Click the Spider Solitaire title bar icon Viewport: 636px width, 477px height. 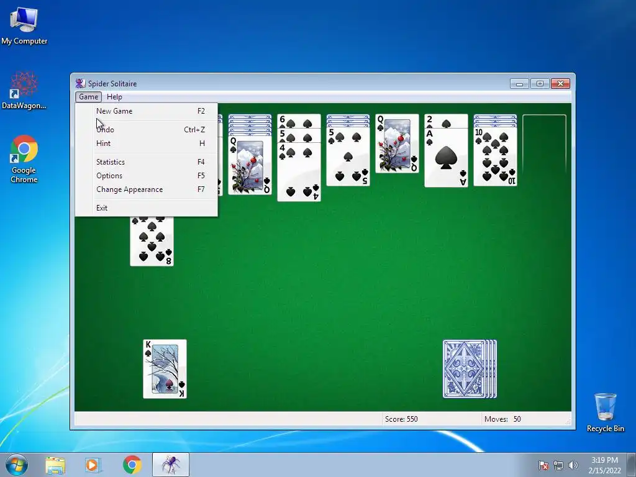point(80,83)
